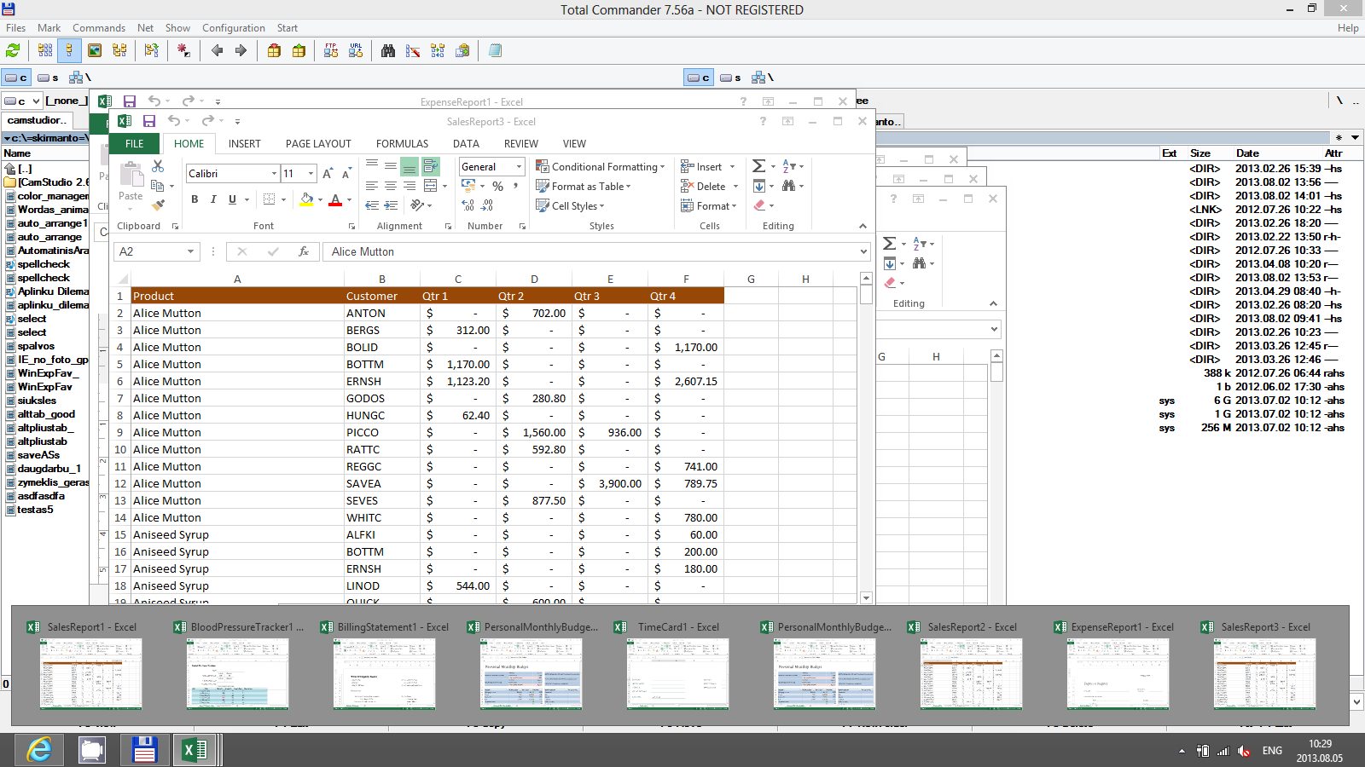Open the General number format dropdown
Image resolution: width=1365 pixels, height=767 pixels.
(519, 167)
